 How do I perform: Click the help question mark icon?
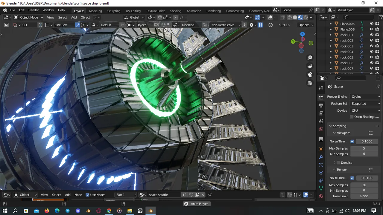(270, 25)
